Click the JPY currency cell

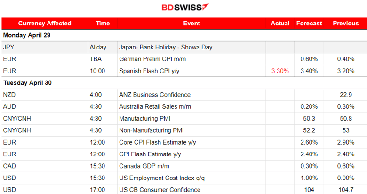click(x=9, y=47)
